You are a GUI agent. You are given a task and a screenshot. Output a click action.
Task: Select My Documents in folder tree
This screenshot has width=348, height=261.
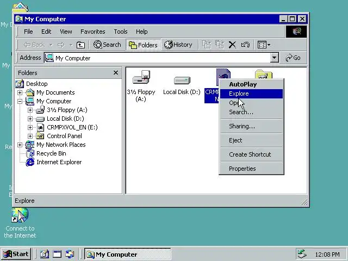[55, 92]
